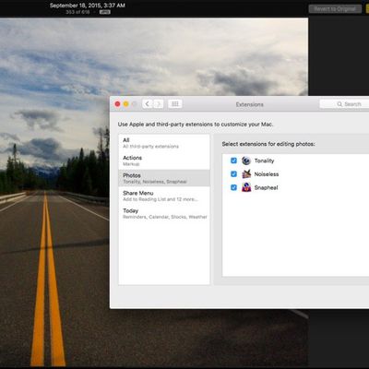The height and width of the screenshot is (369, 369).
Task: Click the Snapheal app icon
Action: (x=246, y=187)
